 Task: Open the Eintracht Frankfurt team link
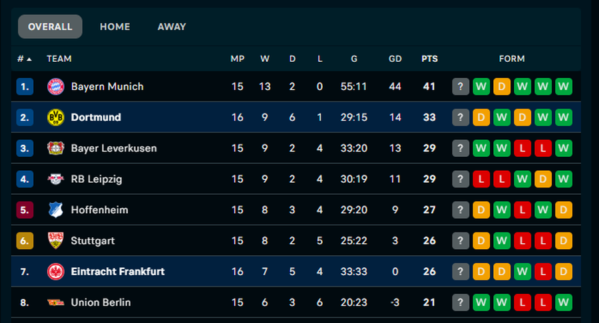[x=118, y=272]
